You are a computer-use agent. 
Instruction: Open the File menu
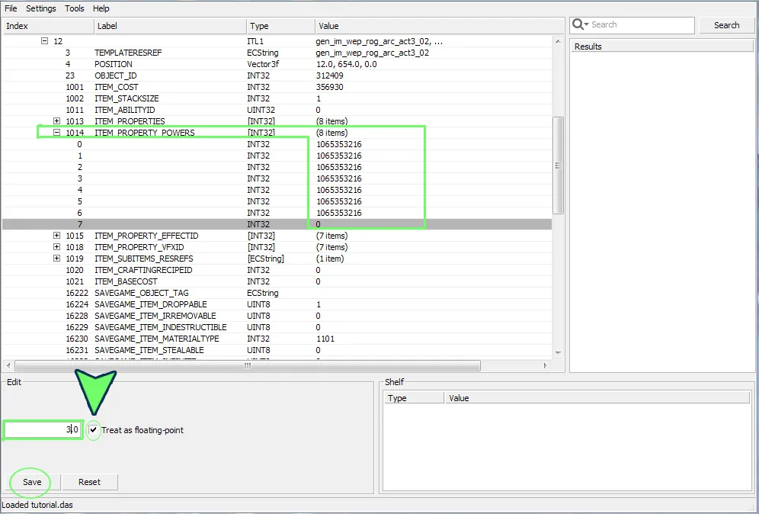11,8
